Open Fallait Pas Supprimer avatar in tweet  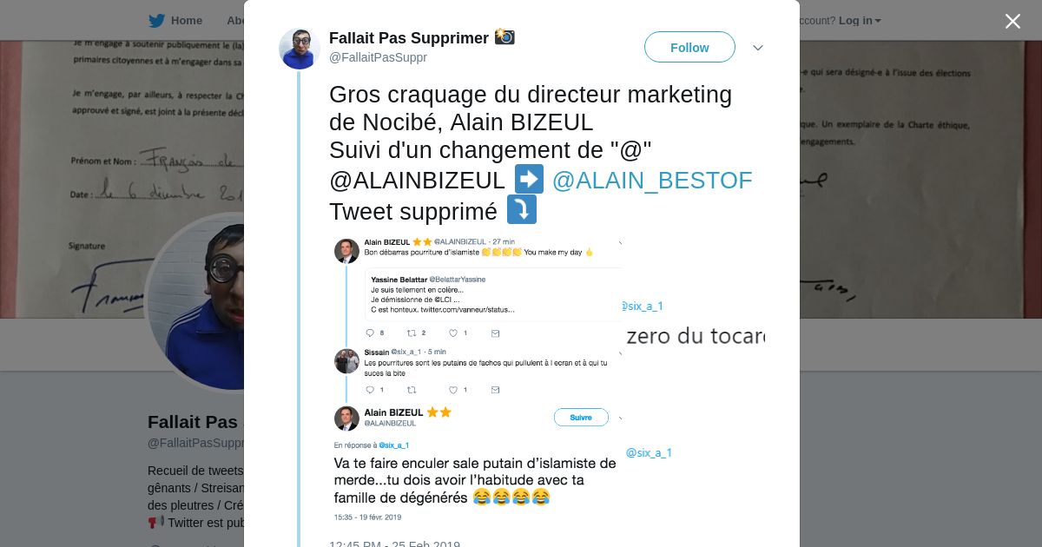(x=300, y=49)
